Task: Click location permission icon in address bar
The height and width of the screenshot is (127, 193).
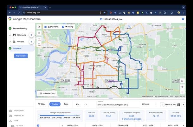Action: tap(100, 13)
